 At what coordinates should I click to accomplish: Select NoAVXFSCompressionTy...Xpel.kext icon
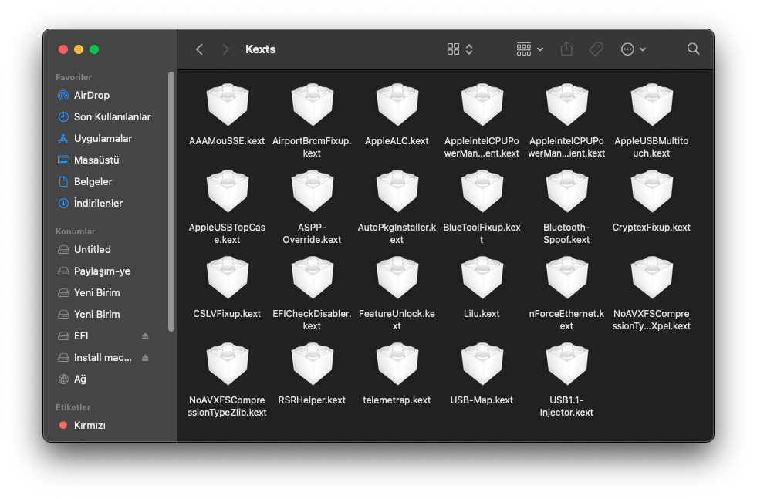(x=652, y=278)
